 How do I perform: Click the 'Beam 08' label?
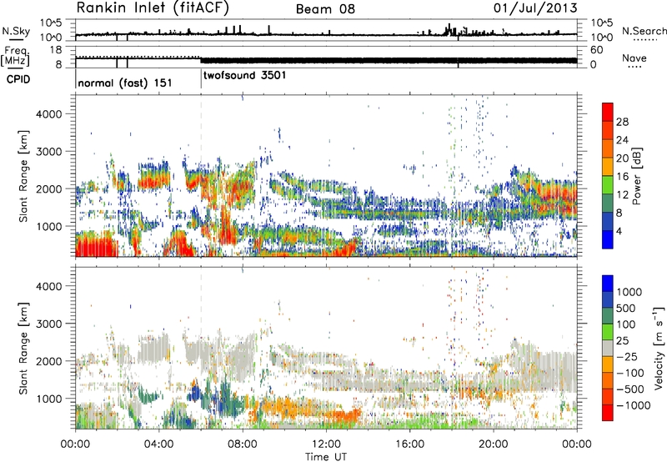325,9
